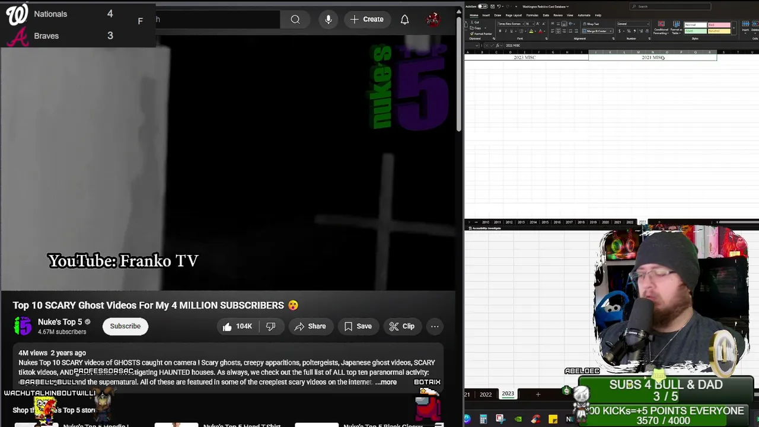Switch to 2015 sheet tab in upper Excel
Image resolution: width=759 pixels, height=427 pixels.
[545, 222]
